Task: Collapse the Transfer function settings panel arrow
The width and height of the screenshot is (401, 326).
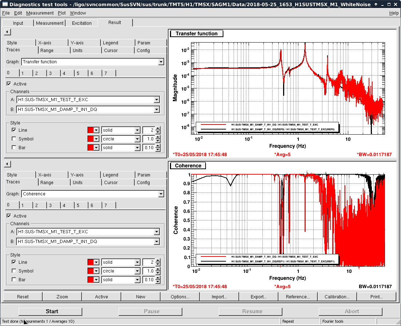Action: [7, 32]
